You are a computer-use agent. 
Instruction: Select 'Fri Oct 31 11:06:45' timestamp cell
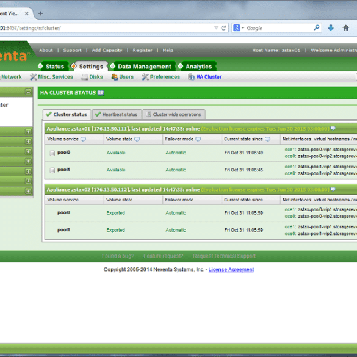click(243, 170)
